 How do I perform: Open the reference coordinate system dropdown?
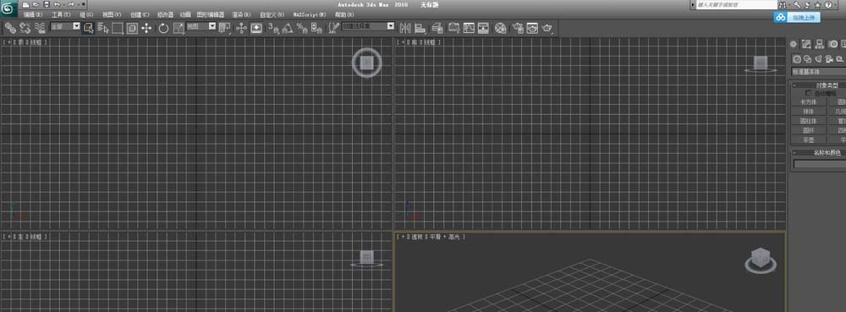tap(201, 26)
